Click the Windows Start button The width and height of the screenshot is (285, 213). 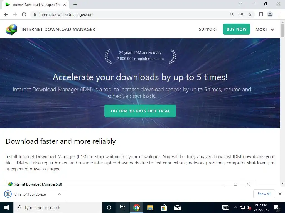click(x=7, y=207)
